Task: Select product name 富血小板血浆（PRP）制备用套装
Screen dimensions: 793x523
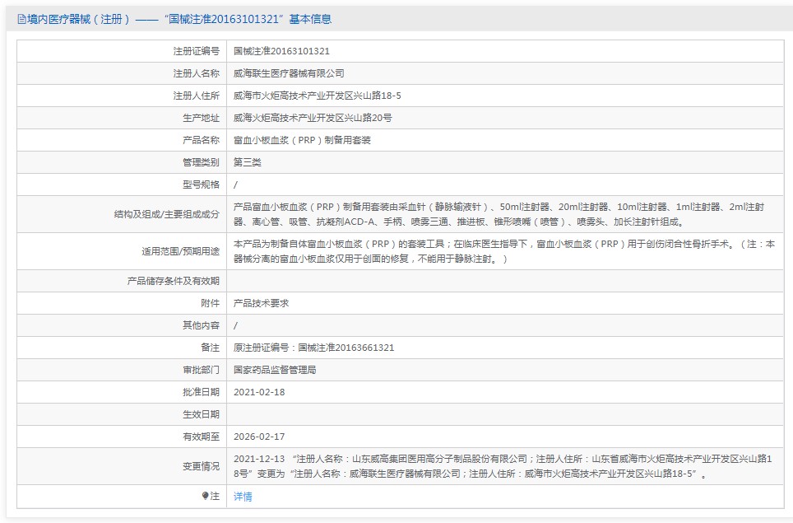Action: click(x=302, y=140)
